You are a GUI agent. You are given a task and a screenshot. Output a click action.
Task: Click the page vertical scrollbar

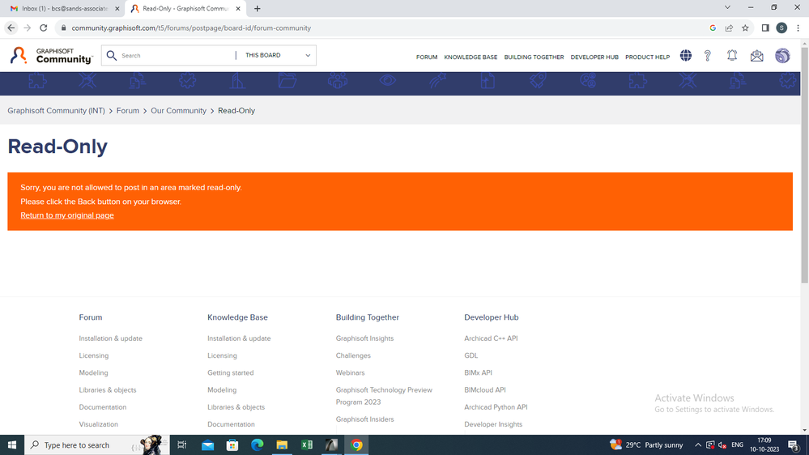tap(804, 165)
